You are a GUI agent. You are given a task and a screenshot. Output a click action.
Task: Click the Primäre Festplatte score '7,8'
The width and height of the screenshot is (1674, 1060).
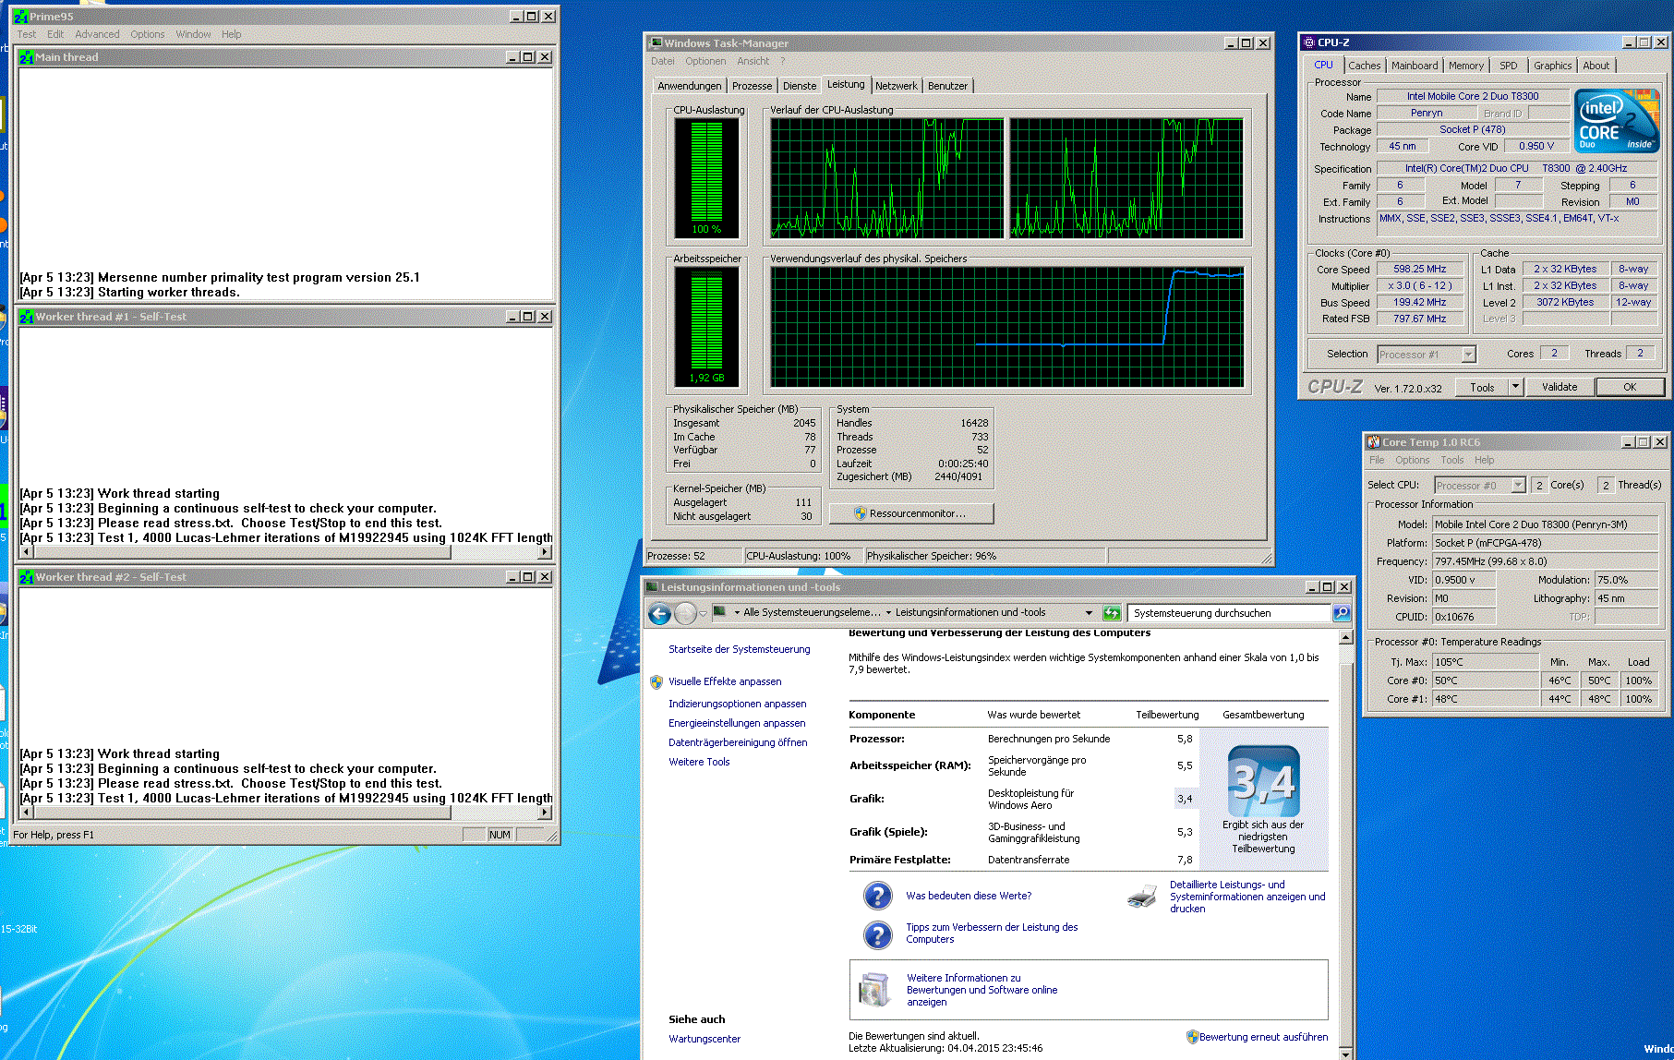tap(1185, 860)
